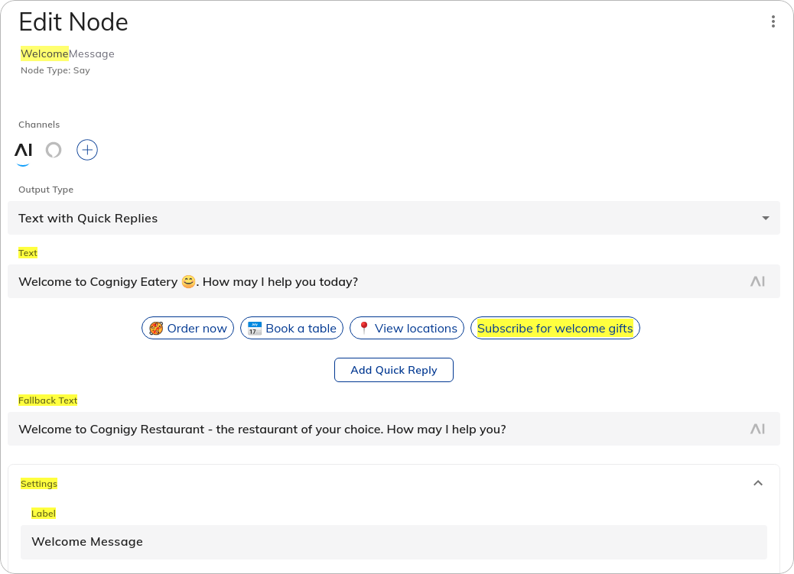Open the Output Type dropdown arrow
Image resolution: width=794 pixels, height=574 pixels.
pyautogui.click(x=765, y=219)
